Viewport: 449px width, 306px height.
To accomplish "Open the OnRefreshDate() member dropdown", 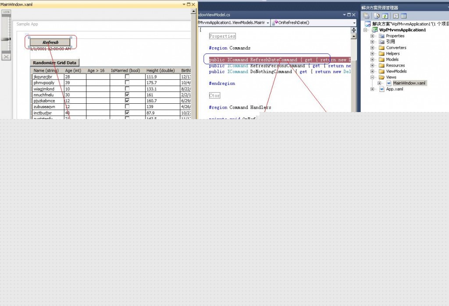I will [353, 22].
